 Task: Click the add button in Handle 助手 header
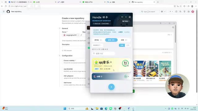click(x=130, y=17)
